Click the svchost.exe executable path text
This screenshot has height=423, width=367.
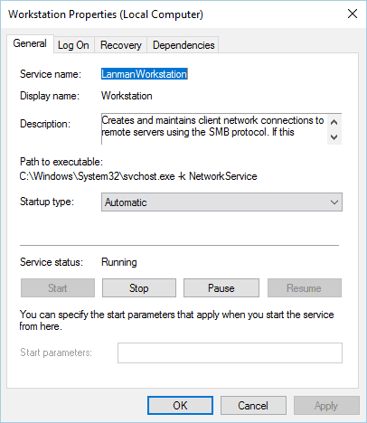click(138, 176)
